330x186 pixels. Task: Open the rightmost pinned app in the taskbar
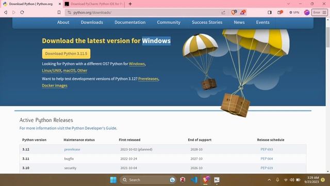tap(217, 180)
